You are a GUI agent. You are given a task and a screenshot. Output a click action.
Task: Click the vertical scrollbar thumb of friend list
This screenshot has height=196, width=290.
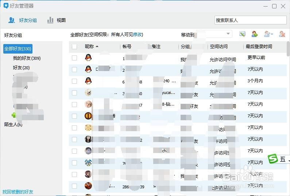coord(288,48)
